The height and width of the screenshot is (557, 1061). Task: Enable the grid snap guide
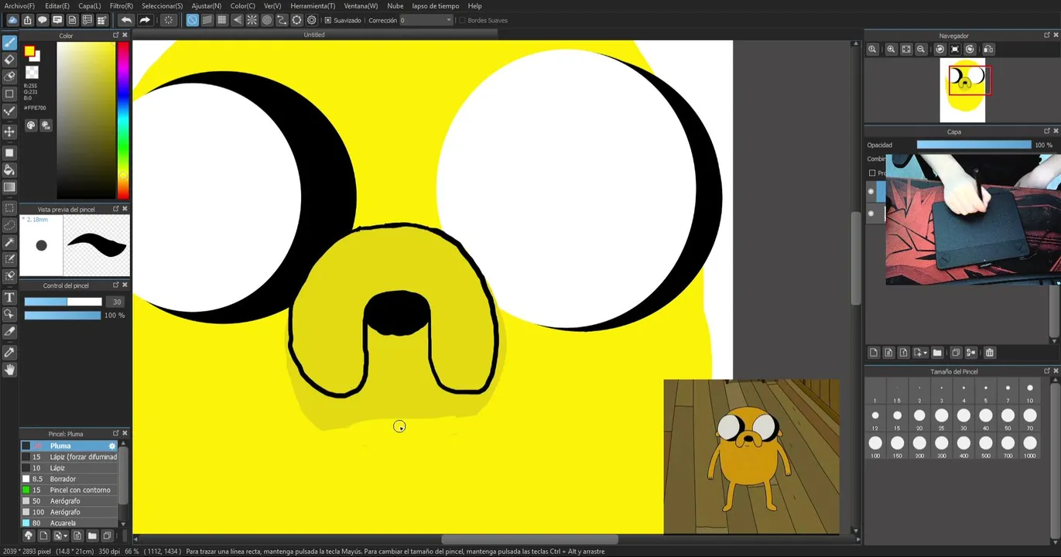(x=222, y=20)
